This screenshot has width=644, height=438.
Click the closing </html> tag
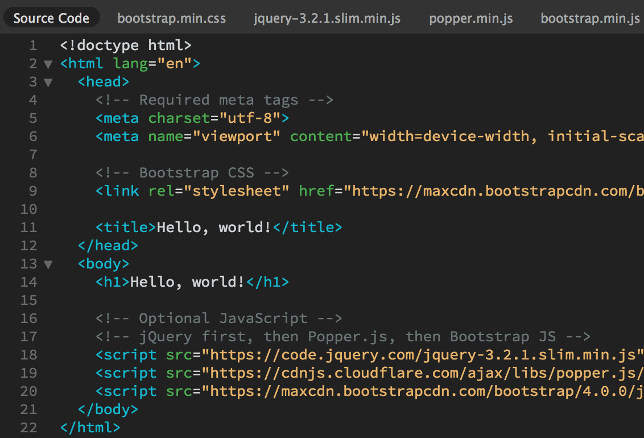pyautogui.click(x=90, y=427)
